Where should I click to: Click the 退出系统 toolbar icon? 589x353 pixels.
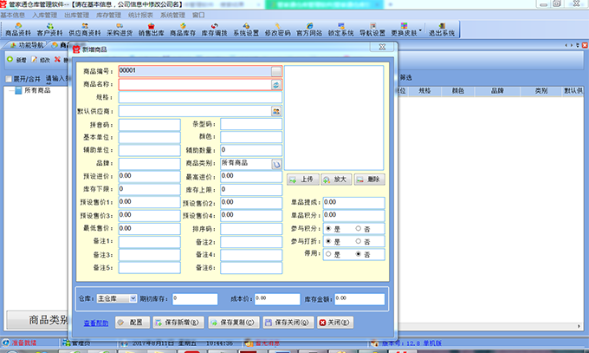point(442,26)
